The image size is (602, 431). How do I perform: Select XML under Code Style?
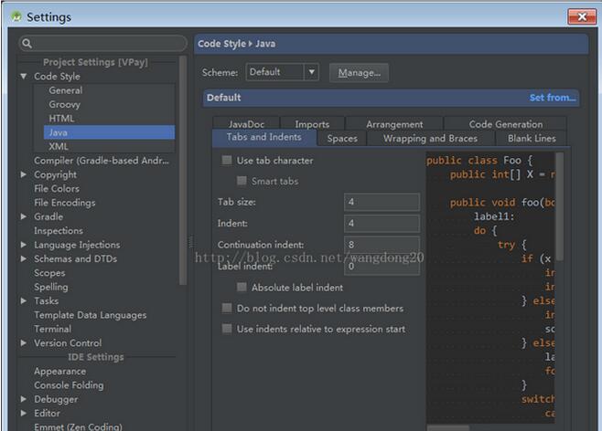(59, 146)
